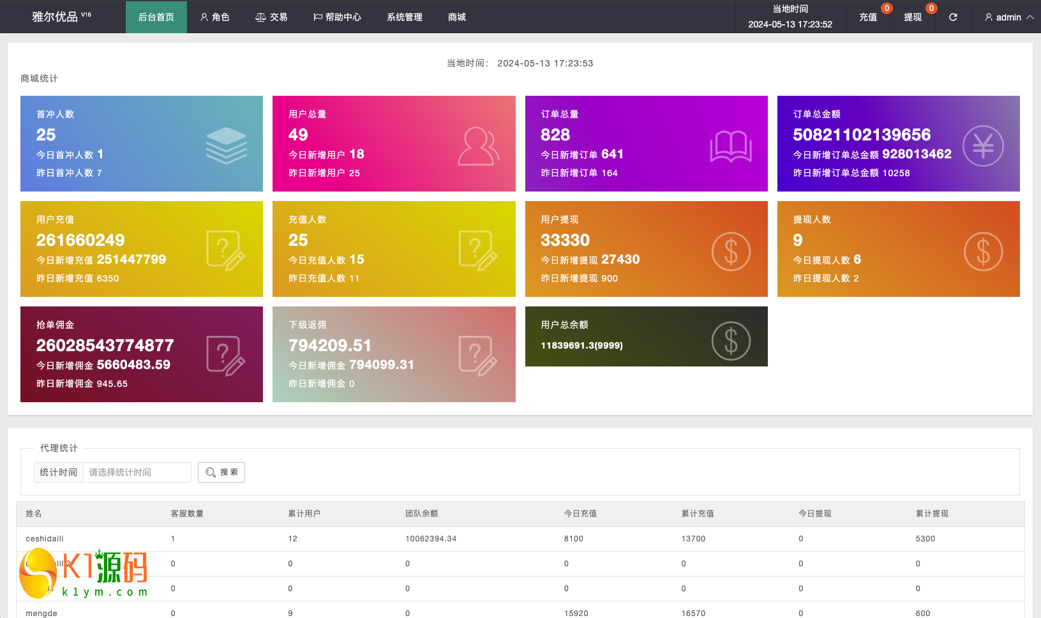Click the 充值 notification link
This screenshot has width=1041, height=618.
point(868,17)
